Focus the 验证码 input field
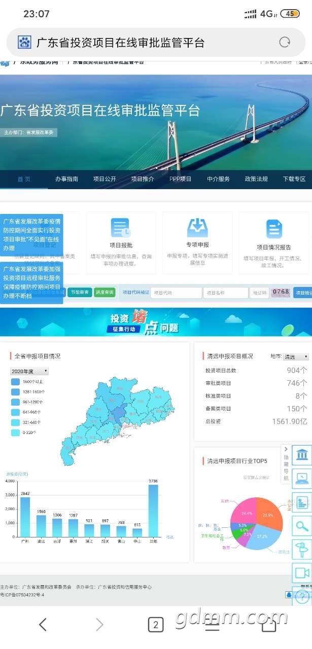Viewport: 312px width, 649px height. 259,293
